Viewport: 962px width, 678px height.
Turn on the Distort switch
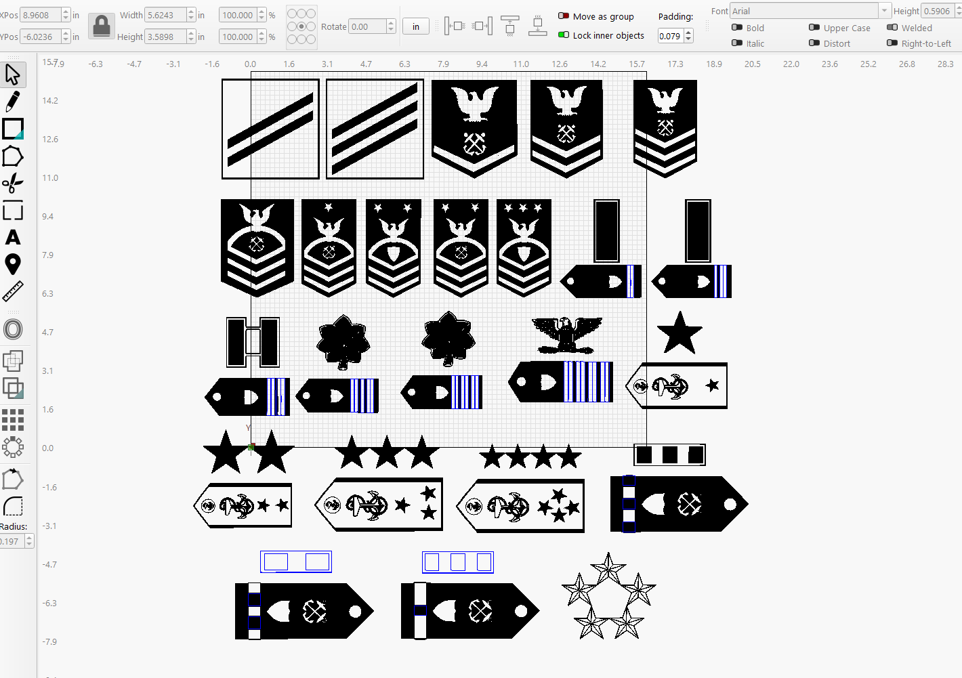pos(814,43)
